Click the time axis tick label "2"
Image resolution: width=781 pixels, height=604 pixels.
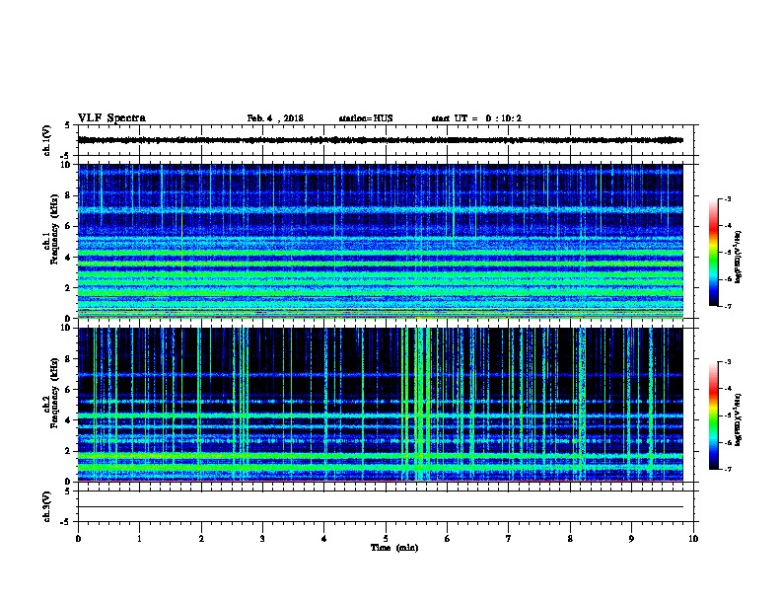201,538
